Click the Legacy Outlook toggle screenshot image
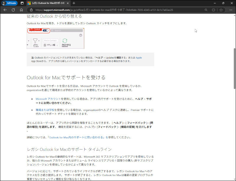The height and width of the screenshot is (181, 236). point(55,38)
